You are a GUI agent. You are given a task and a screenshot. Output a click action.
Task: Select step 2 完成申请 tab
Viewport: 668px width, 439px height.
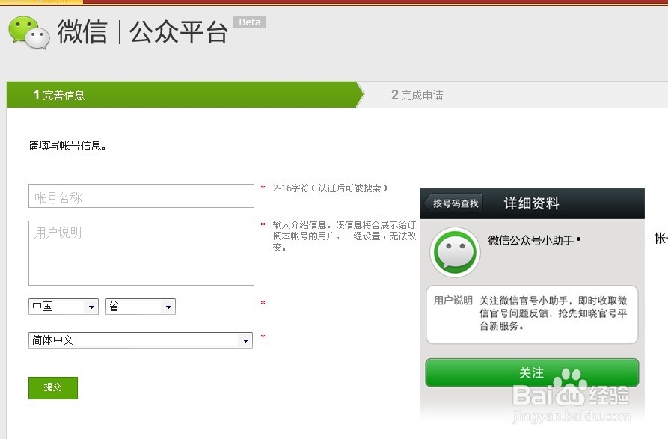tap(417, 95)
